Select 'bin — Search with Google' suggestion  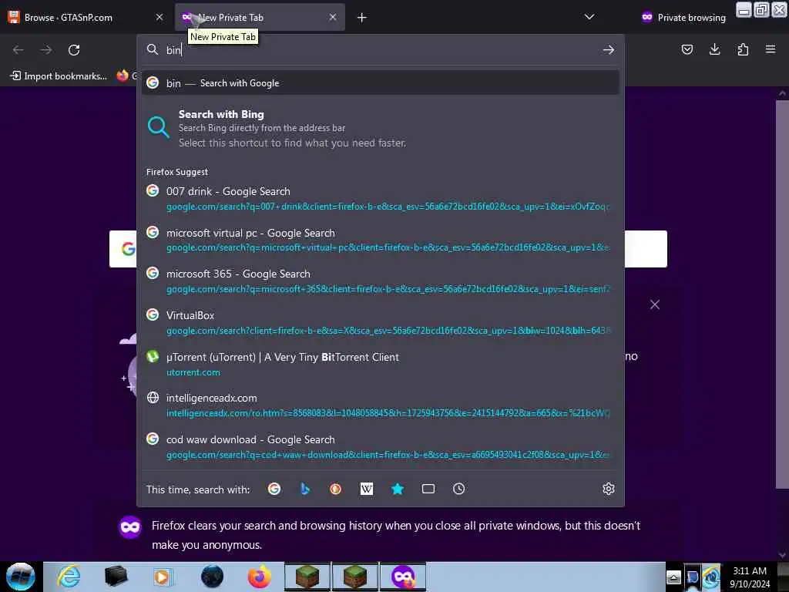coord(380,83)
